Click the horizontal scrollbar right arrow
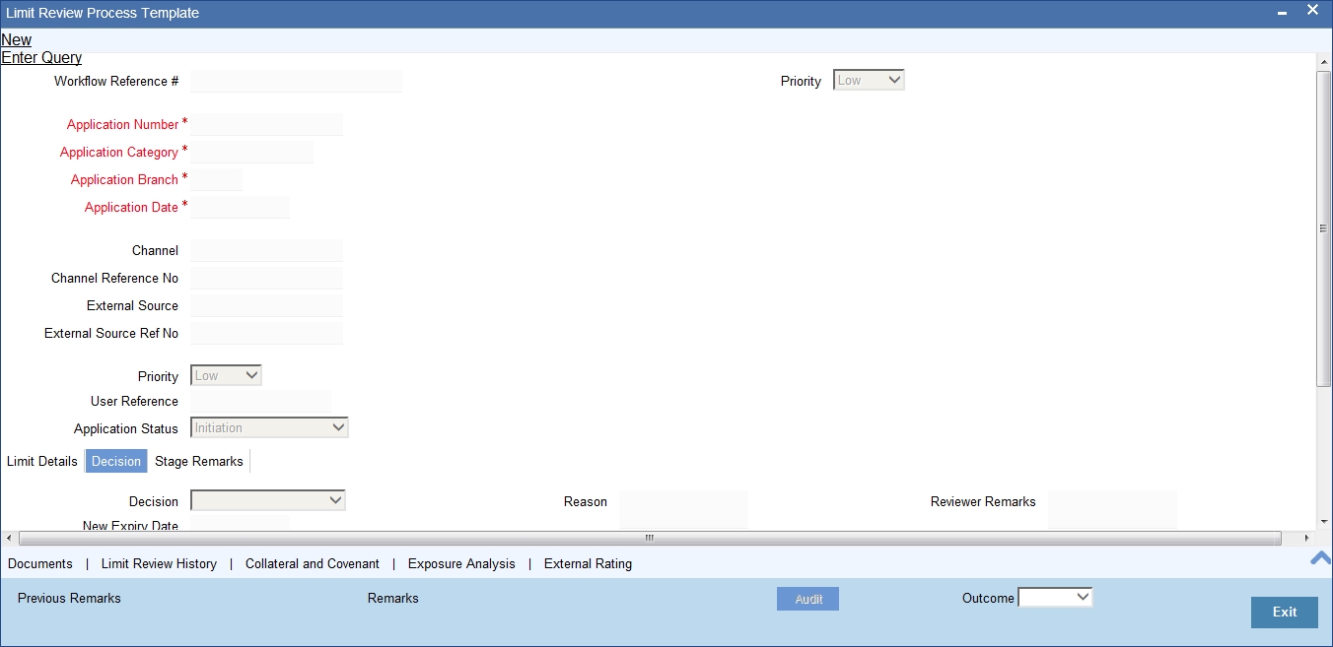This screenshot has width=1333, height=647. [x=1307, y=538]
